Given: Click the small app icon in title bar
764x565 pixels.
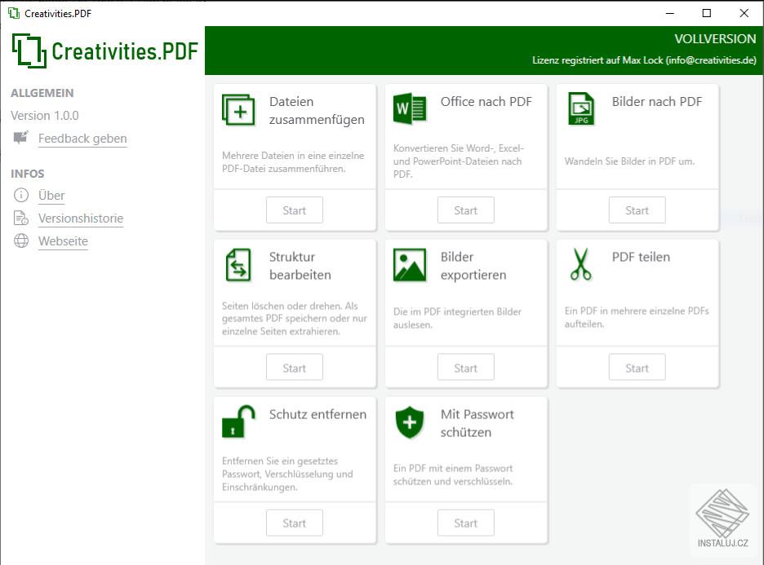Looking at the screenshot, I should (14, 13).
